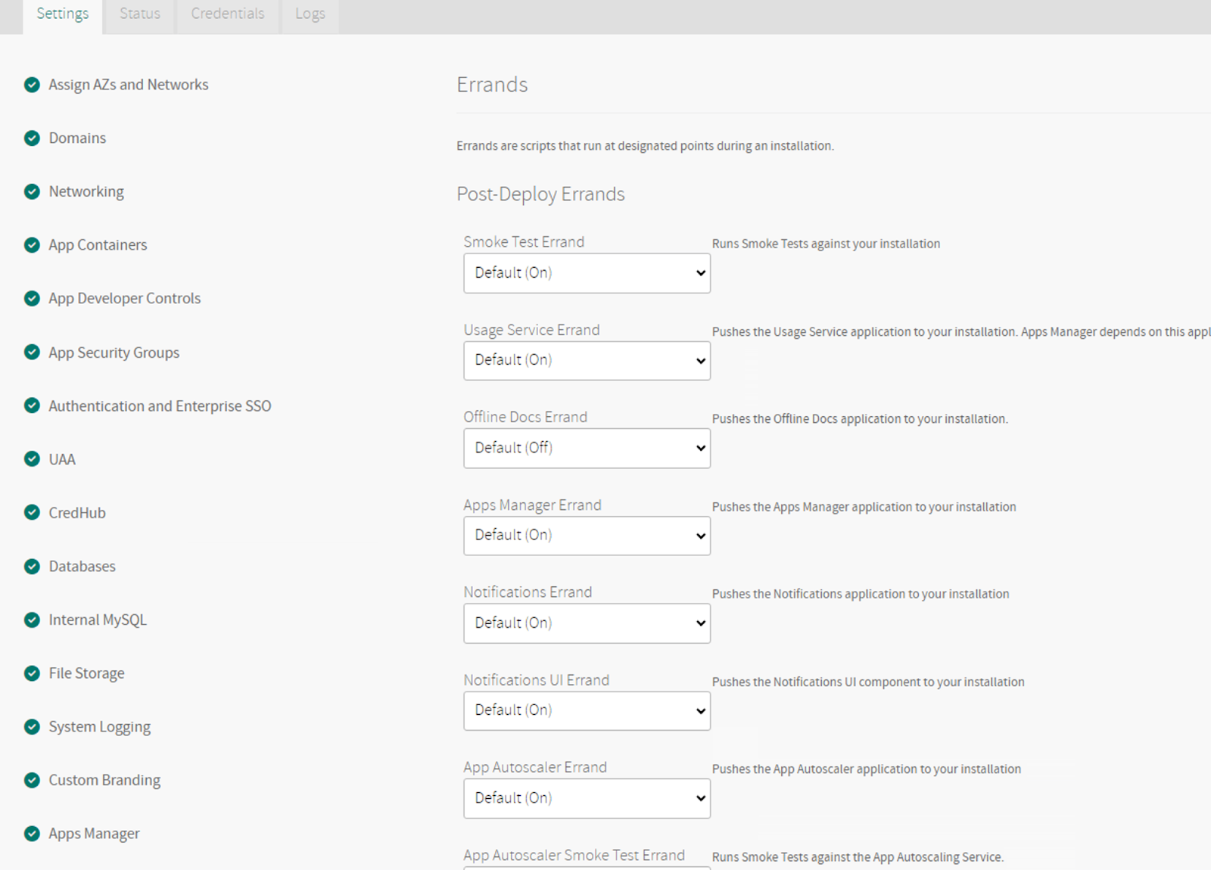The width and height of the screenshot is (1211, 870).
Task: Navigate to App Containers settings
Action: (98, 245)
